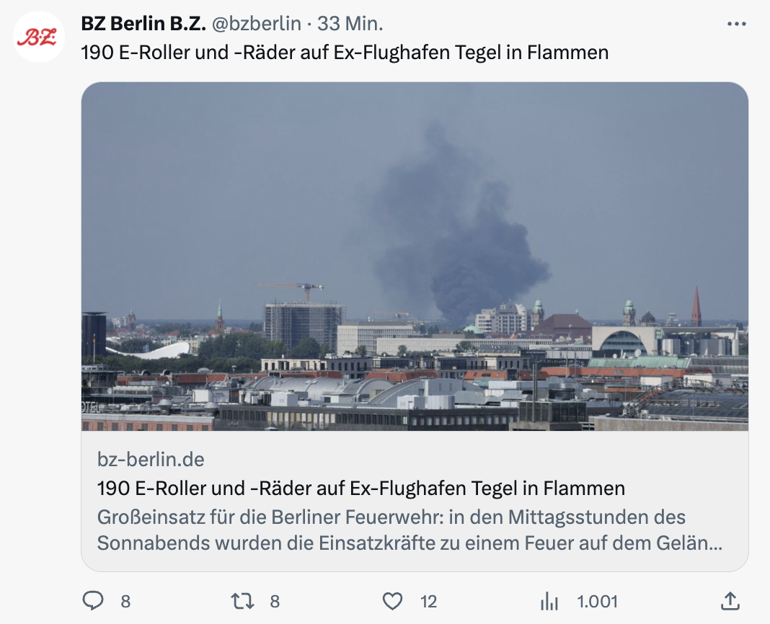Click the retweet arrows icon

[x=242, y=601]
